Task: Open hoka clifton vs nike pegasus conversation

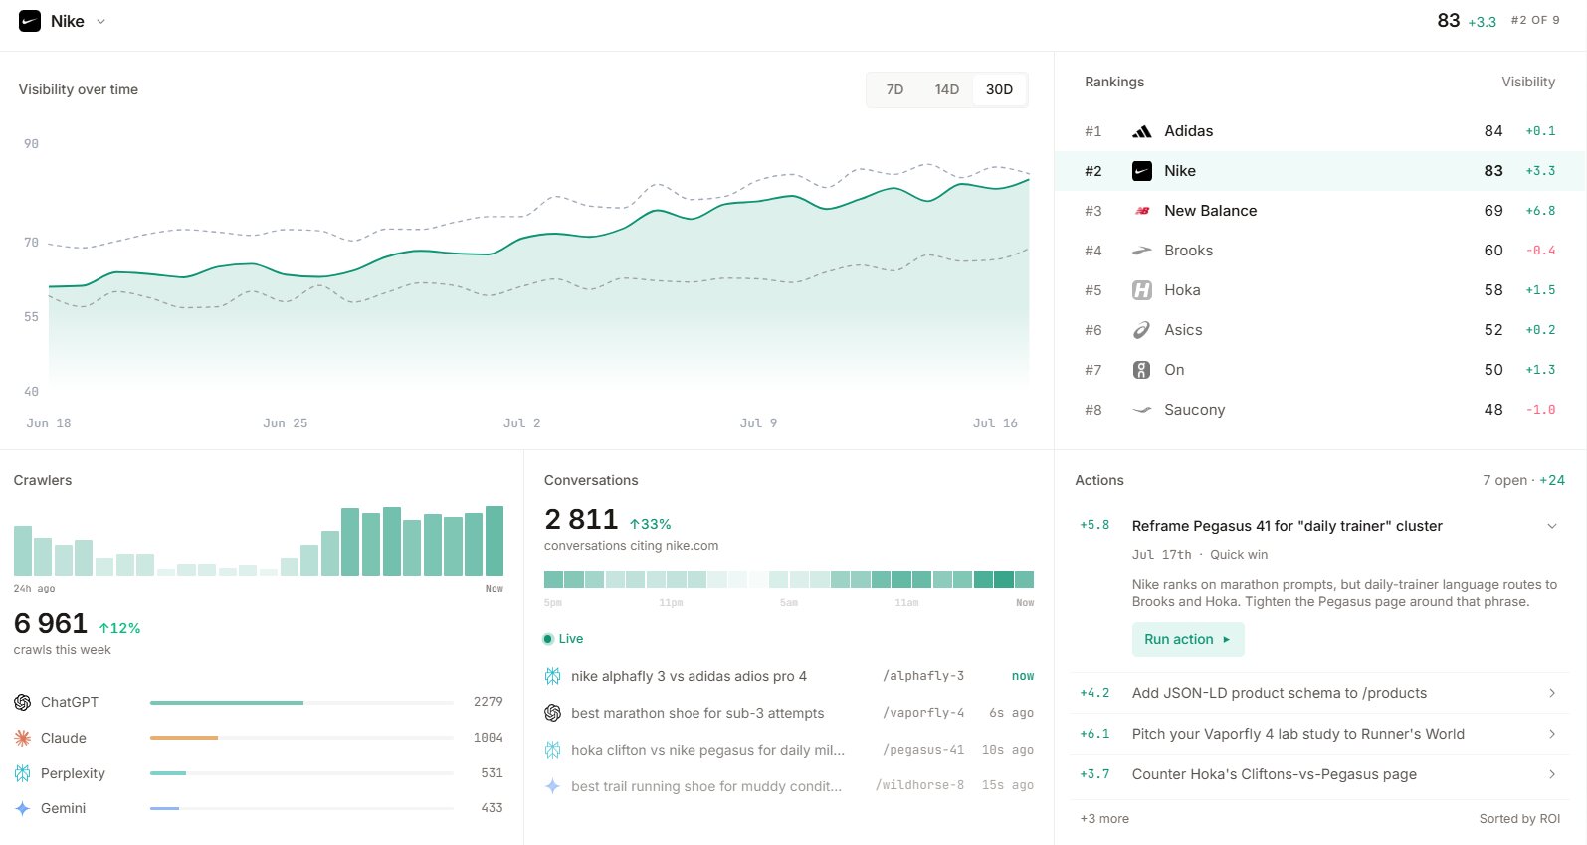Action: pyautogui.click(x=789, y=750)
